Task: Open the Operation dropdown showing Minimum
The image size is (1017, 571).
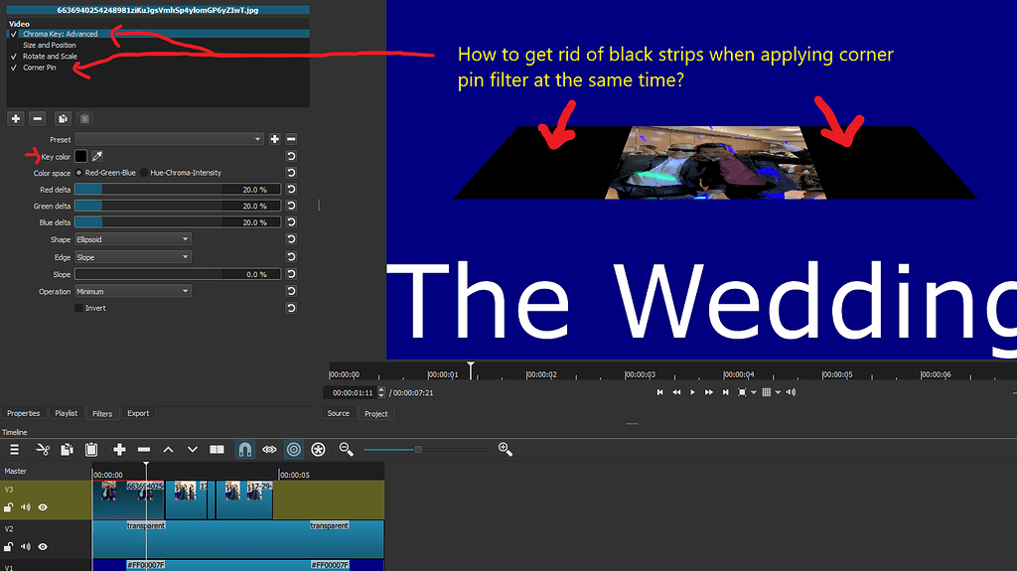Action: 133,291
